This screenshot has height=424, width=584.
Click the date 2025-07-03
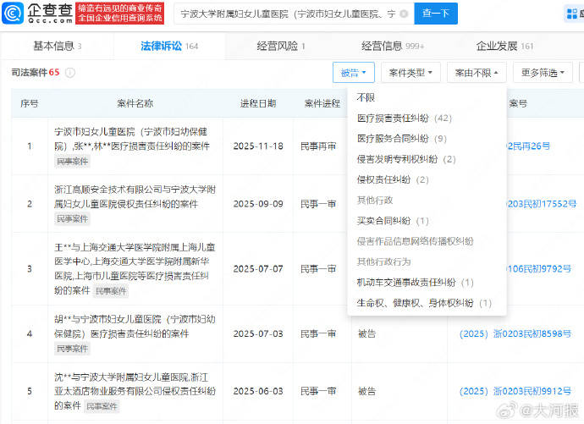pyautogui.click(x=258, y=334)
